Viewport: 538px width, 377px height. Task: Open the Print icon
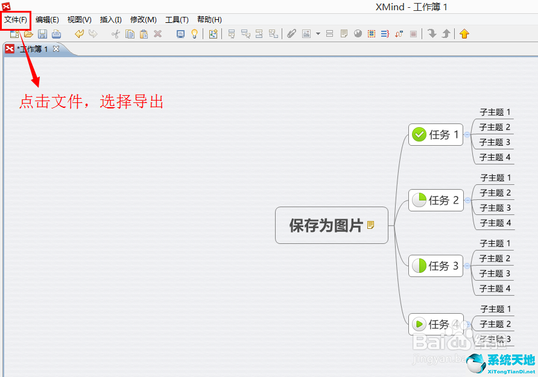(x=56, y=34)
